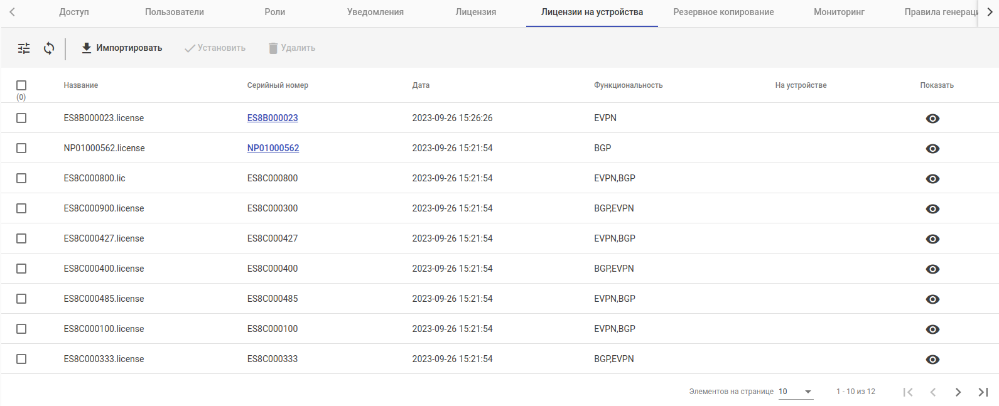Open the Мониторинг tab

point(839,12)
